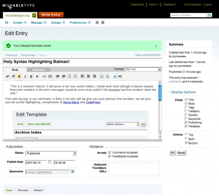The height and width of the screenshot is (196, 219).
Task: Outdent the selected text
Action: [x=64, y=76]
